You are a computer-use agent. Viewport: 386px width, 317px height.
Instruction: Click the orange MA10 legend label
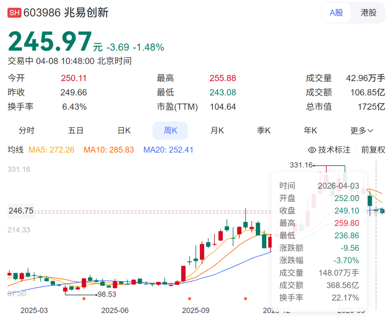(109, 150)
